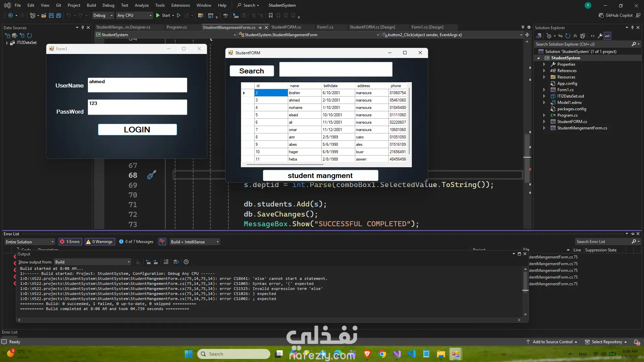
Task: Click the 'student mangment' button
Action: tap(320, 176)
